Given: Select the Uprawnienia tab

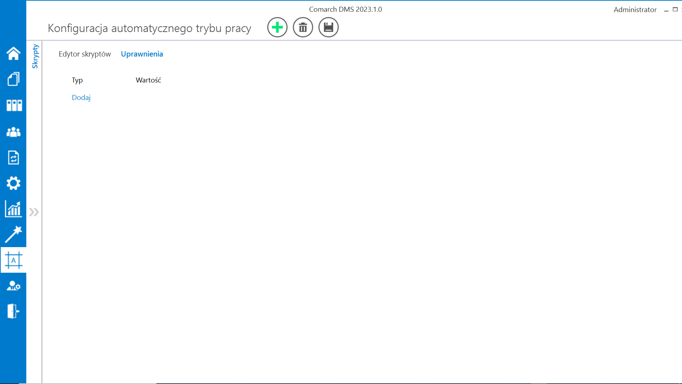Looking at the screenshot, I should (x=142, y=54).
